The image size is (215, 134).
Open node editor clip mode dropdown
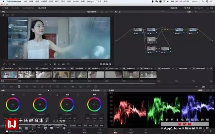[190, 12]
